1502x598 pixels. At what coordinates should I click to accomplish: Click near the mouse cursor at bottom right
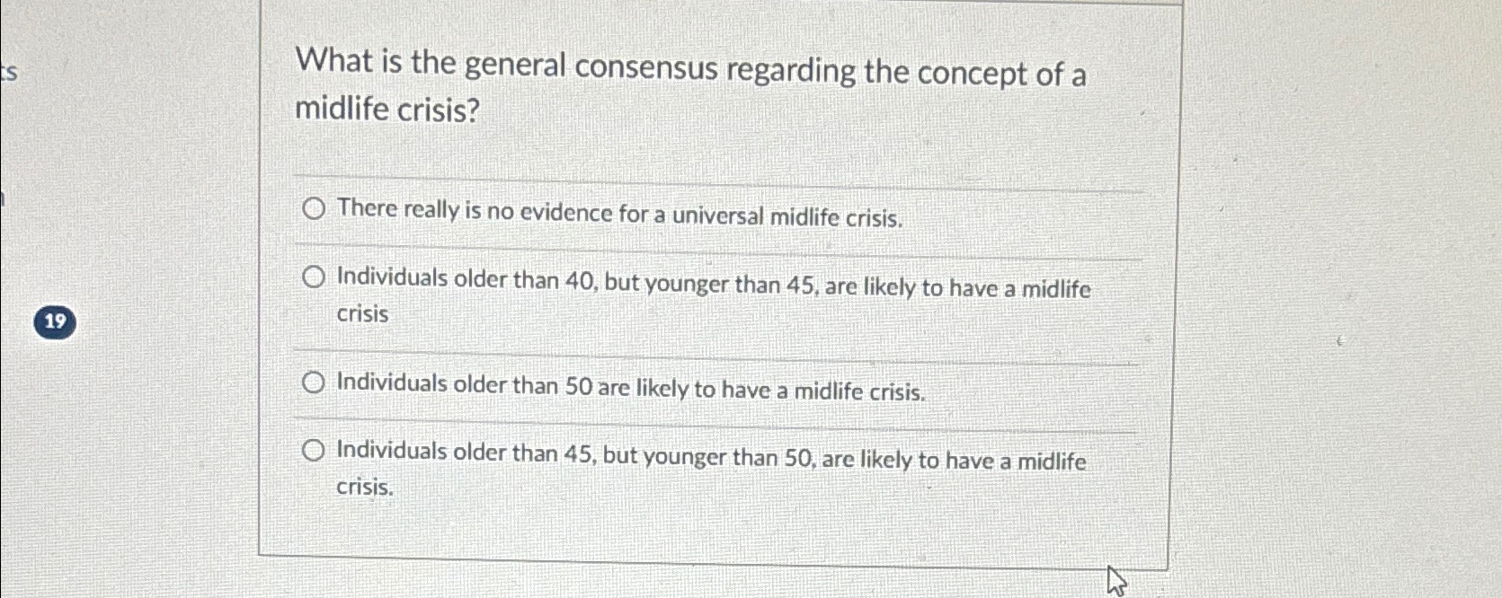pyautogui.click(x=1118, y=579)
